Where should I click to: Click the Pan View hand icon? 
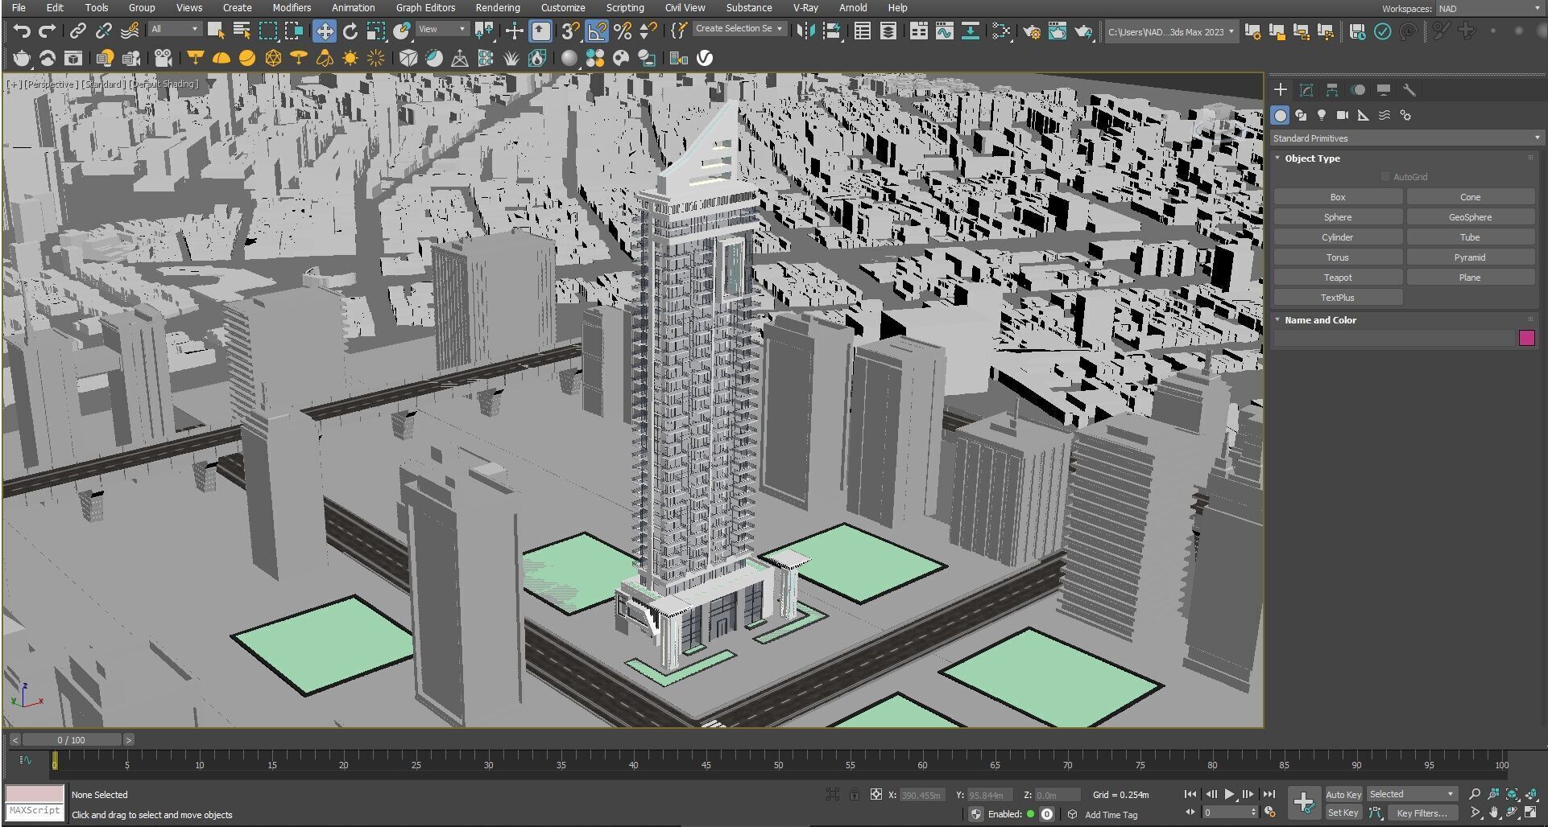coord(1493,813)
